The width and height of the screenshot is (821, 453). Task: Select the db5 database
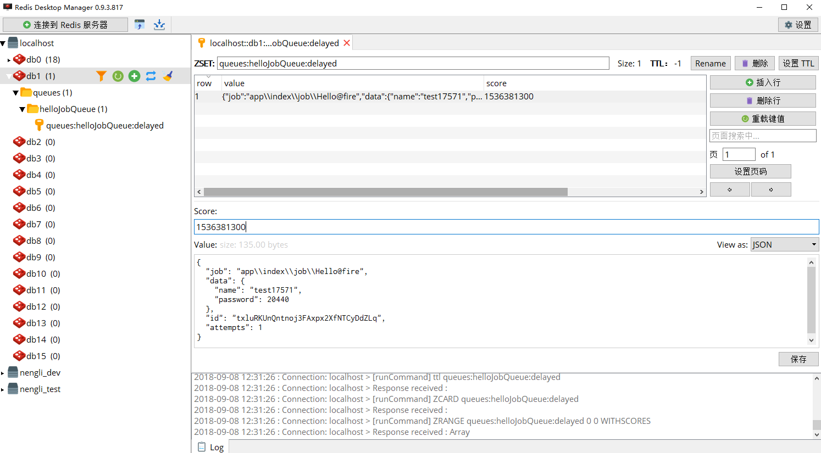pyautogui.click(x=41, y=191)
